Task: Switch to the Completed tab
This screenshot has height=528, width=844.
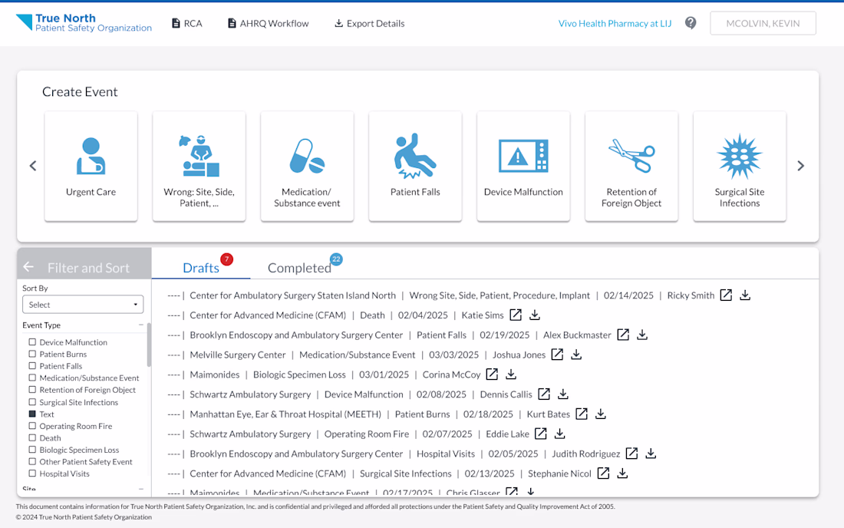Action: coord(299,268)
